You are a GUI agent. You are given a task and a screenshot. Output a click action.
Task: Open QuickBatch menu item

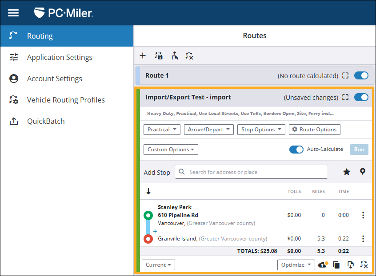(x=67, y=121)
